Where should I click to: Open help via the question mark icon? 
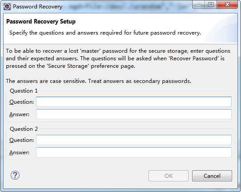(15, 175)
